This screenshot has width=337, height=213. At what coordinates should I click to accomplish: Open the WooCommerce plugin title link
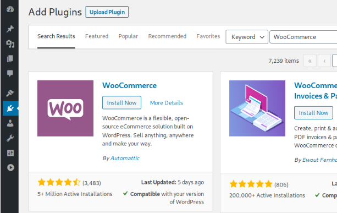129,85
